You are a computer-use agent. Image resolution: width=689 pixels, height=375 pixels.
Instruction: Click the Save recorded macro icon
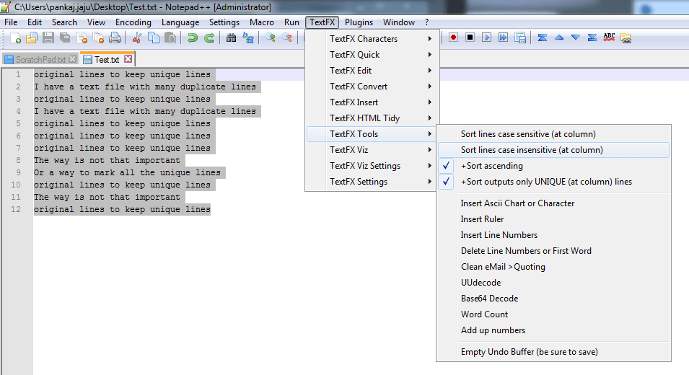(519, 38)
